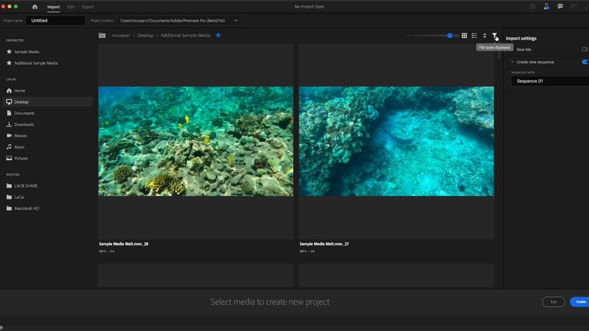Viewport: 589px width, 331px height.
Task: Click the workspaces icon in the header
Action: click(573, 6)
